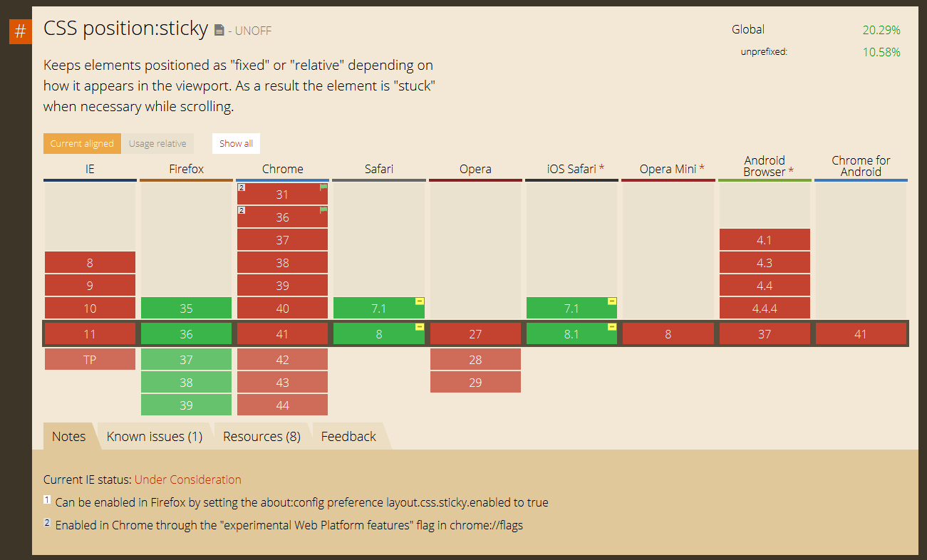Click the CSS position:sticky title
The width and height of the screenshot is (927, 560).
tap(126, 28)
